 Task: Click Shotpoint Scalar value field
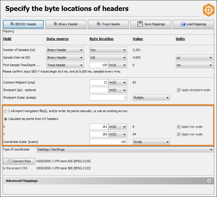click(108, 98)
